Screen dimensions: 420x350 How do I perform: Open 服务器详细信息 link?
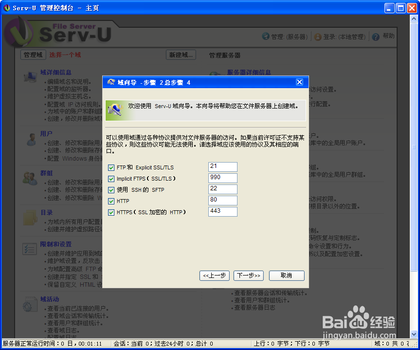pos(249,73)
